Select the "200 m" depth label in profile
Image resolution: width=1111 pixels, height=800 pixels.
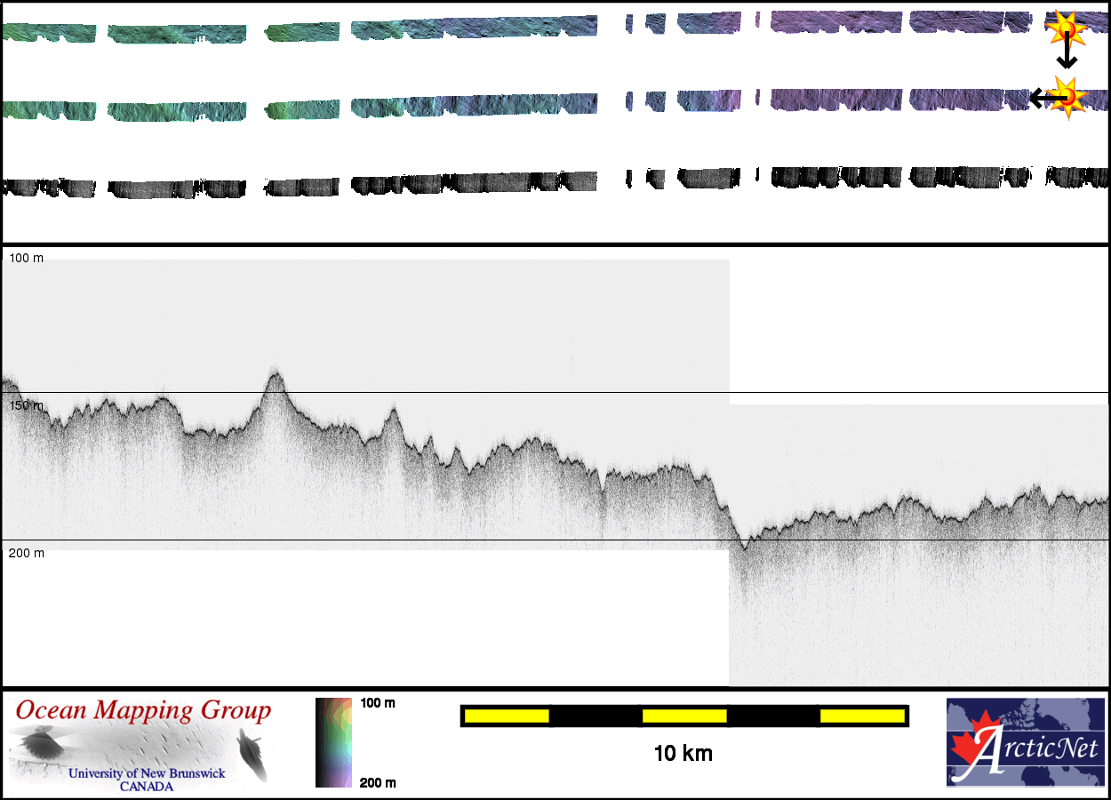pyautogui.click(x=26, y=553)
